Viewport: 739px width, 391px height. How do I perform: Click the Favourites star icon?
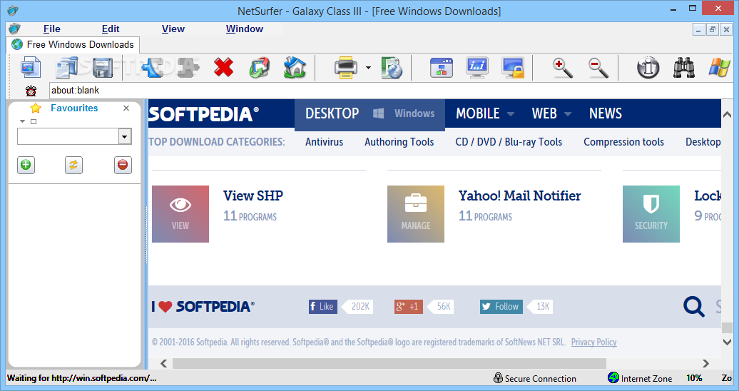[36, 108]
